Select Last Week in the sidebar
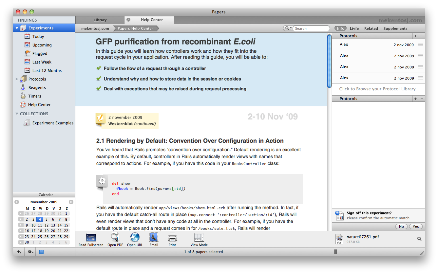 point(42,62)
